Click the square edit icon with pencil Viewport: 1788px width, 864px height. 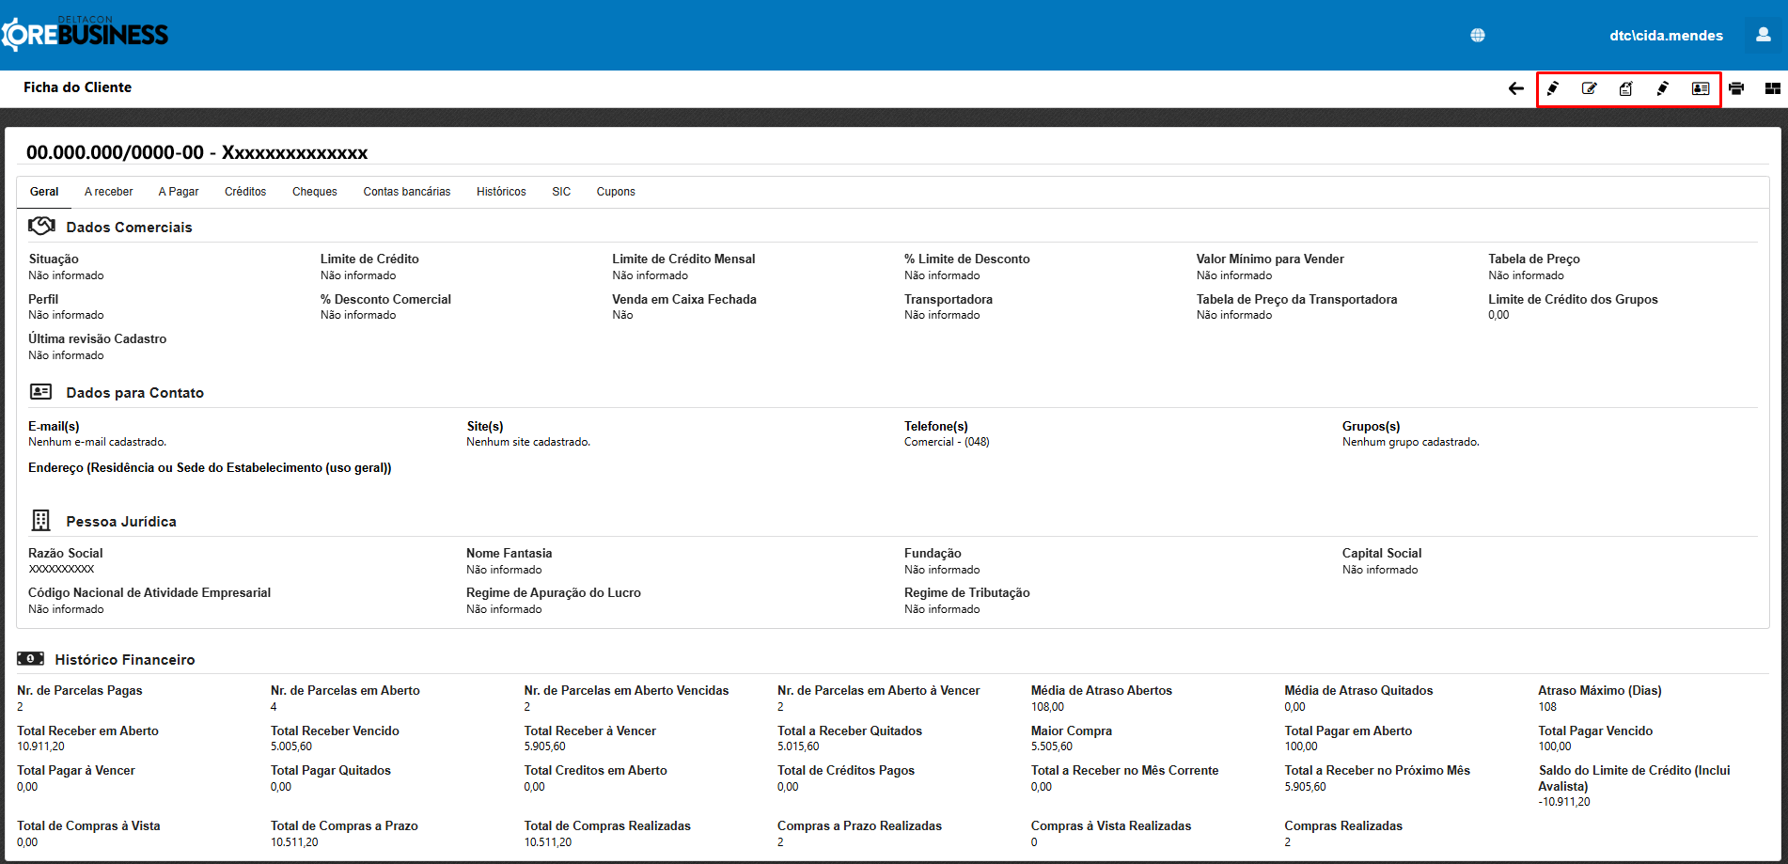tap(1590, 88)
